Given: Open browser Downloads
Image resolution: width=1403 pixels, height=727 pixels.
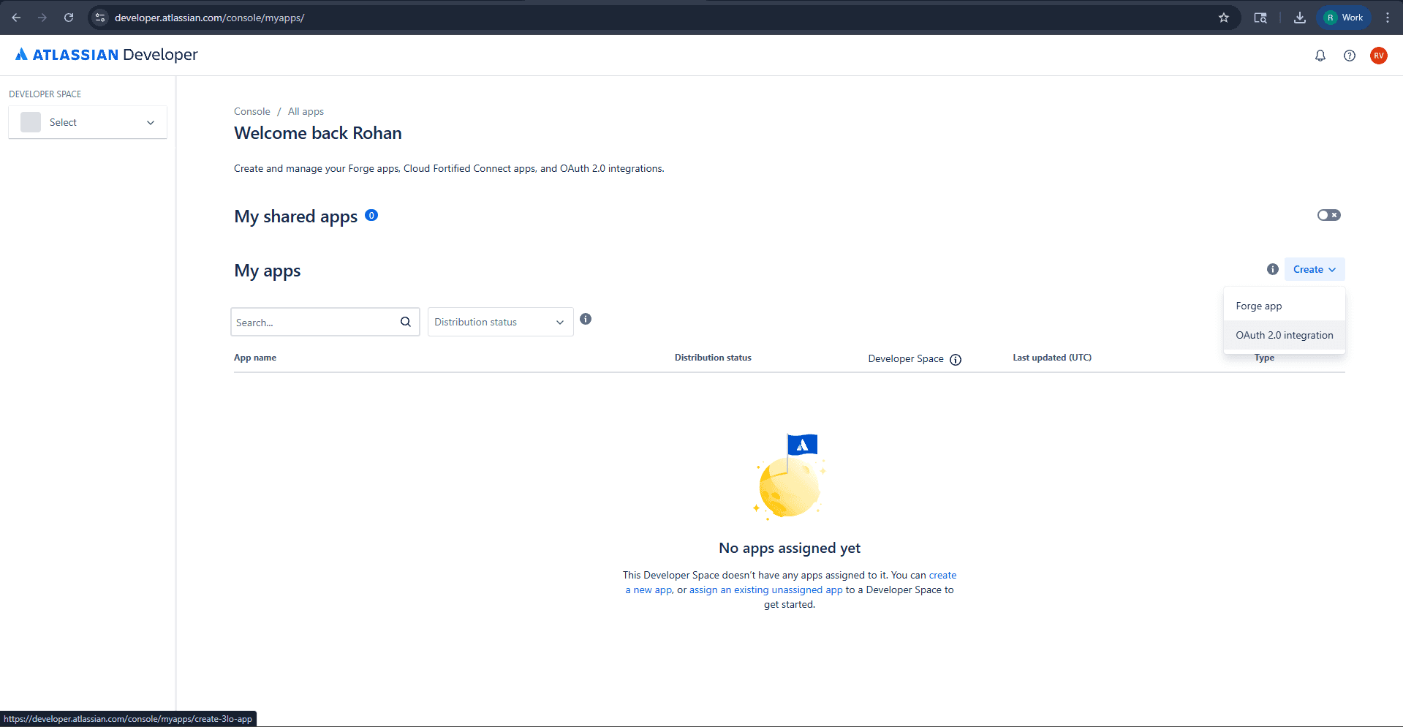Looking at the screenshot, I should pos(1300,17).
